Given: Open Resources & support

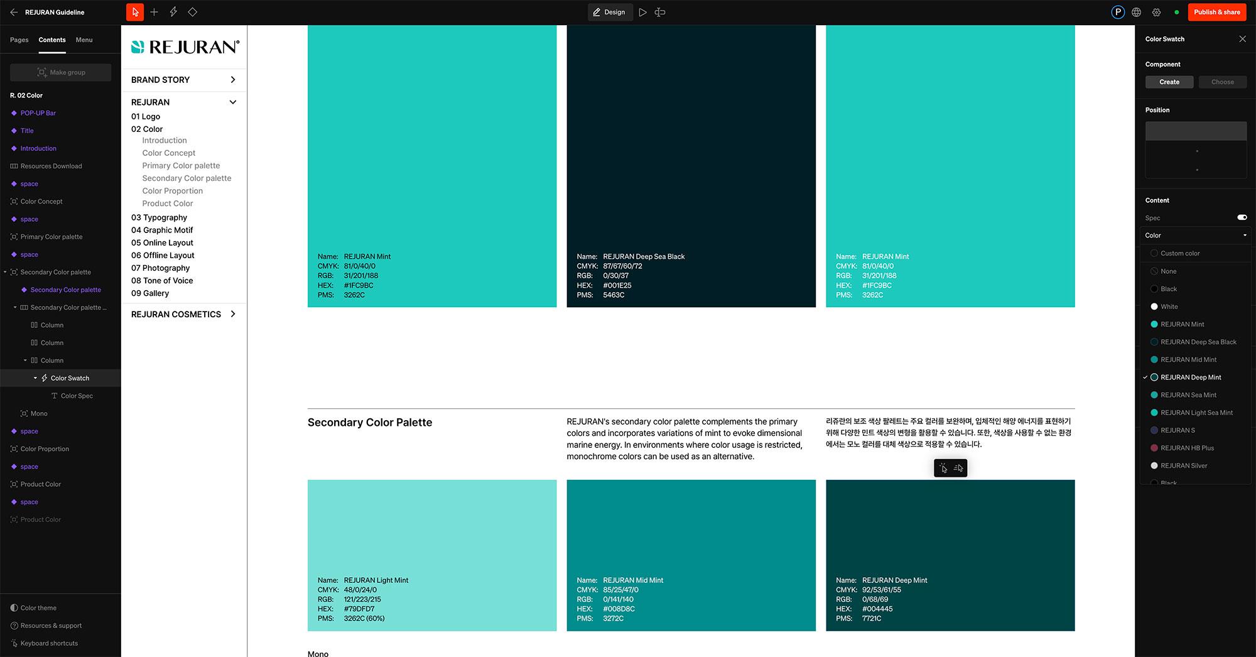Looking at the screenshot, I should [x=46, y=626].
